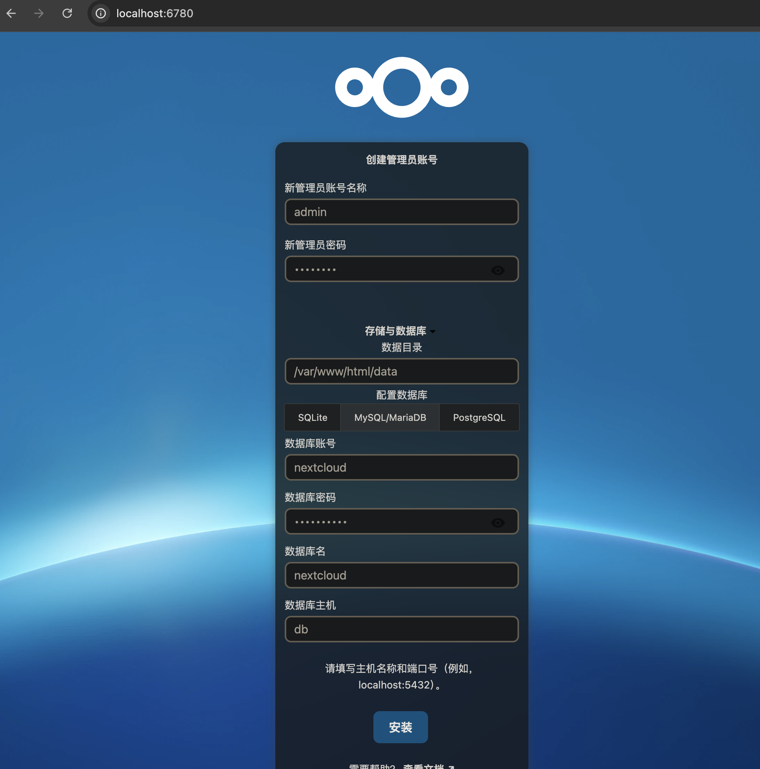Image resolution: width=760 pixels, height=769 pixels.
Task: Select MySQL/MariaDB database option
Action: 390,418
